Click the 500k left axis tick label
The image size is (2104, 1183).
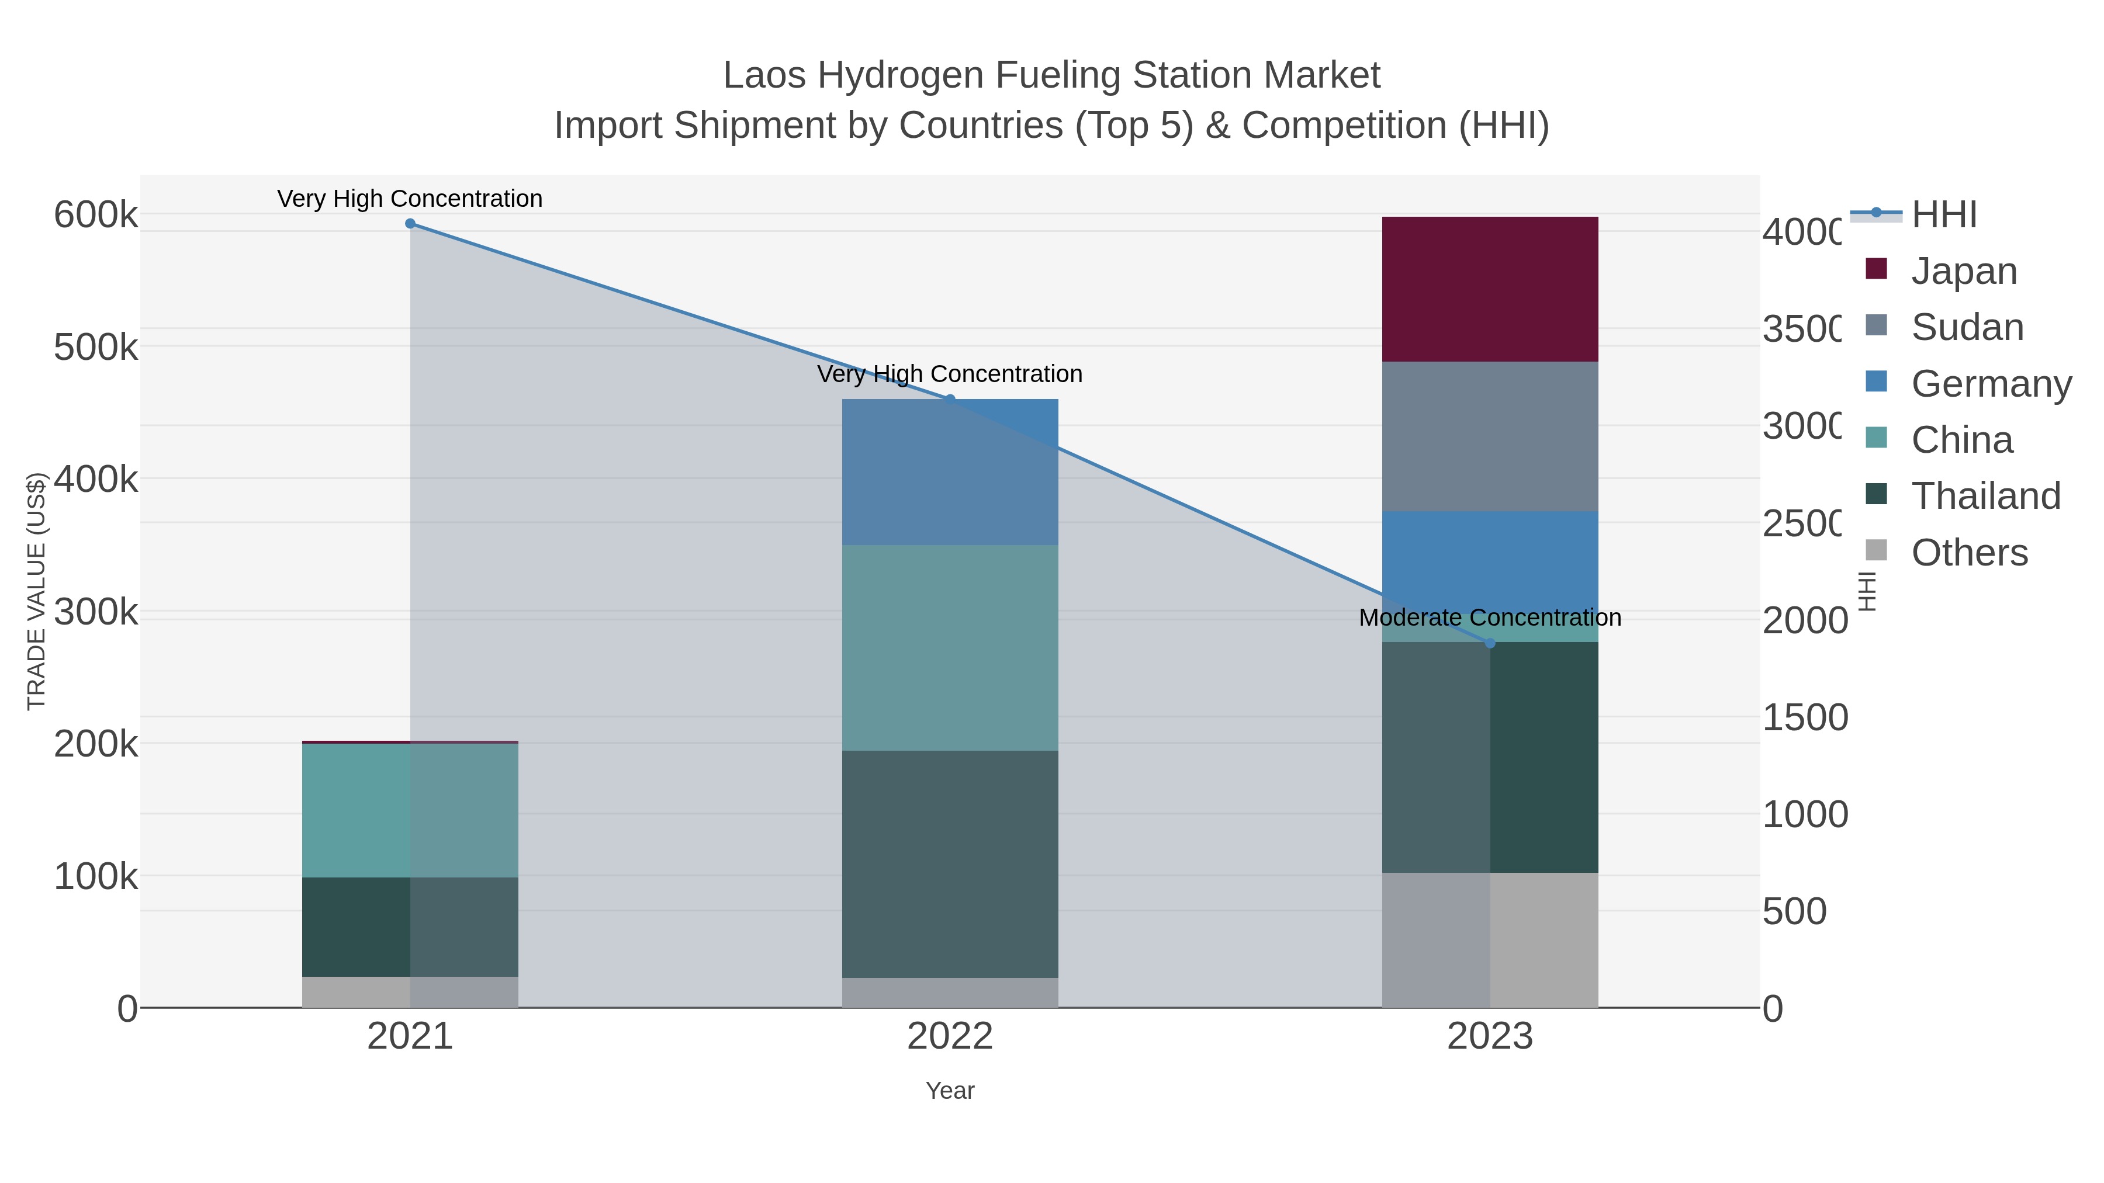[x=96, y=348]
